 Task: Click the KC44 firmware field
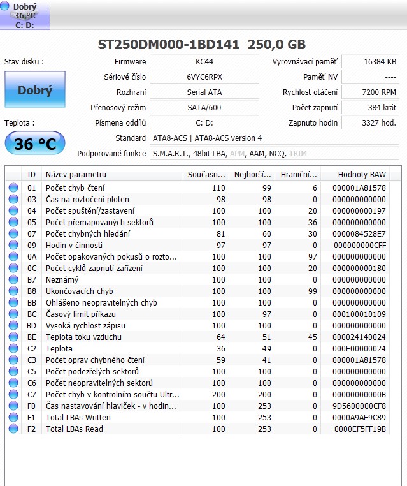point(204,61)
